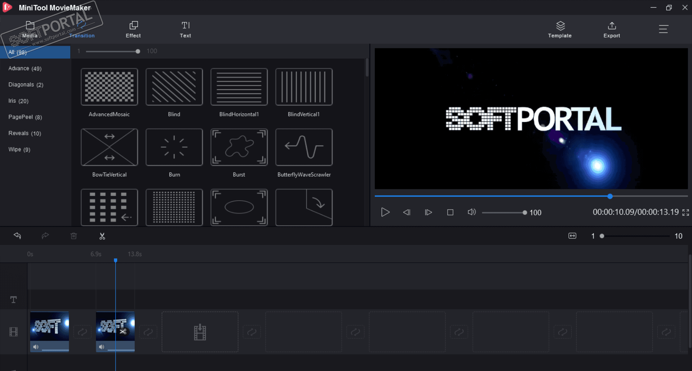Choose the Burn transition thumbnail
This screenshot has height=371, width=692.
tap(174, 147)
